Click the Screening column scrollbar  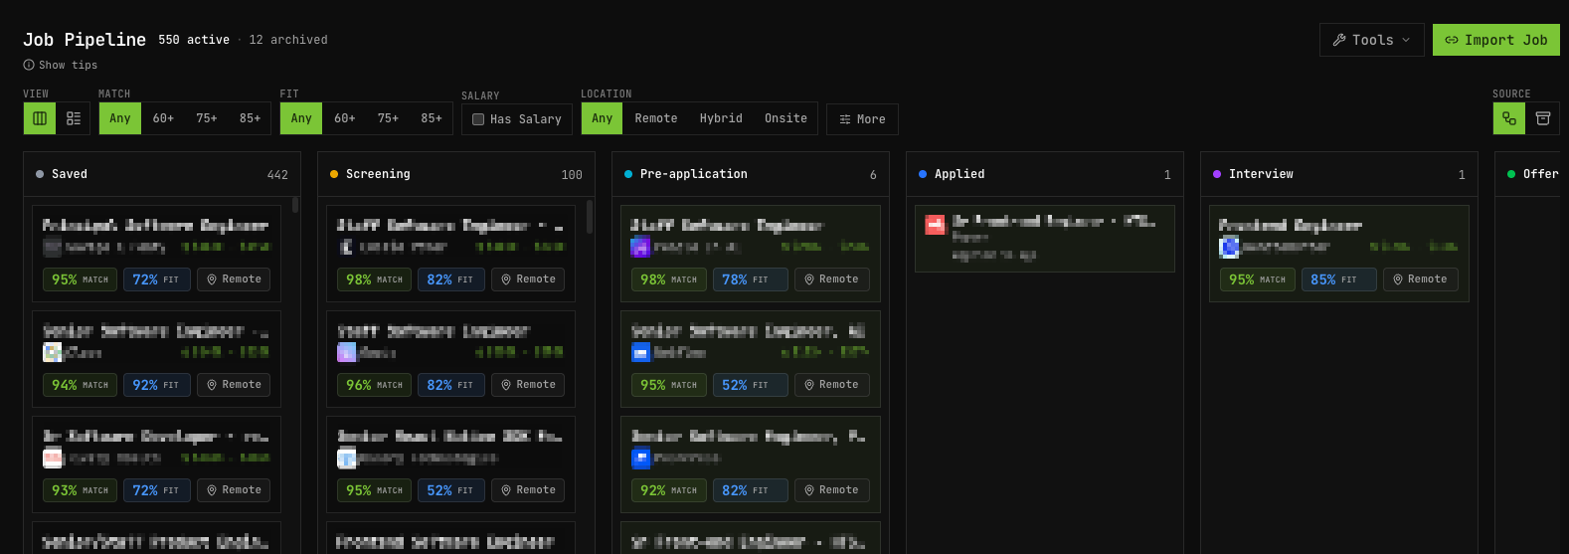[x=590, y=217]
